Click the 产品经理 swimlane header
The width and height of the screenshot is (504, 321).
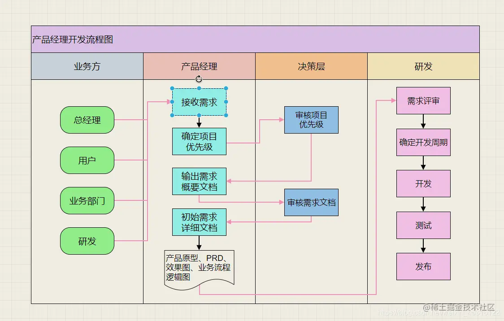click(x=199, y=66)
